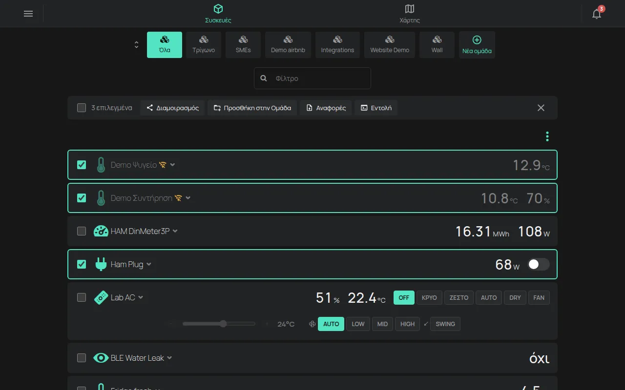This screenshot has height=390, width=625.
Task: Toggle the Ham Plug power switch
Action: [539, 264]
